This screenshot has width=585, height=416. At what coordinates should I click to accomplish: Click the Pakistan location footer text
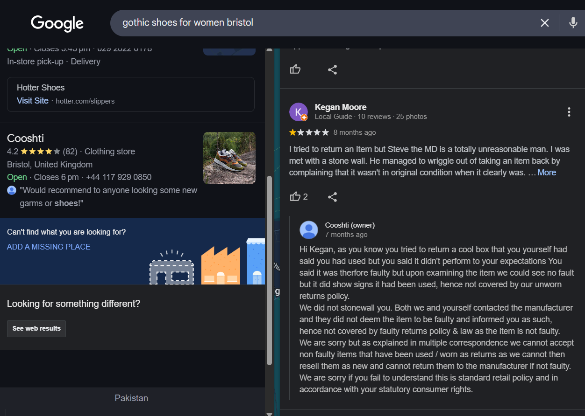tap(131, 398)
